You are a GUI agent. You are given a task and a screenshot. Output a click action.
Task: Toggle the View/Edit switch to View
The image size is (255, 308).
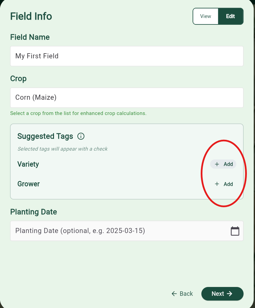click(205, 16)
